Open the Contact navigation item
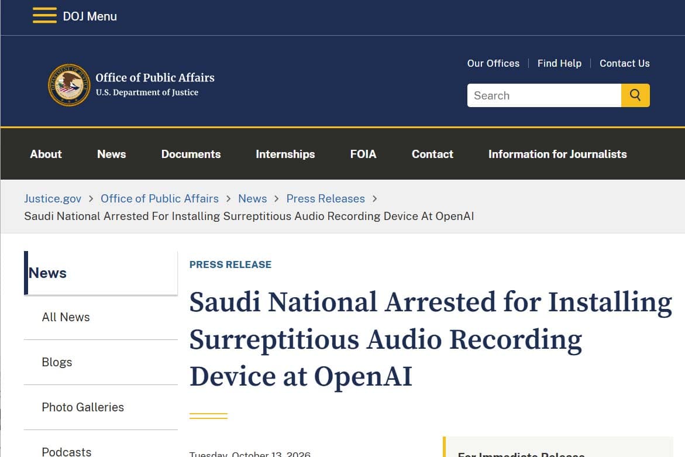Image resolution: width=685 pixels, height=457 pixels. [x=432, y=154]
